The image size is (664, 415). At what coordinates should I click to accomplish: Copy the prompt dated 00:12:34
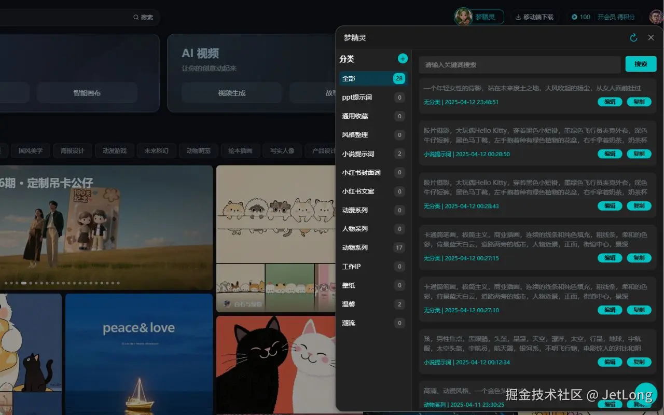coord(639,362)
